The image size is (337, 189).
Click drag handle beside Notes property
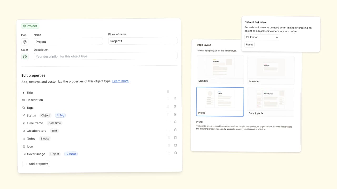pos(168,138)
